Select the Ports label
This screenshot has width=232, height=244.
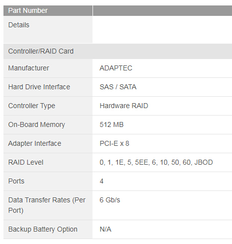[x=16, y=181]
